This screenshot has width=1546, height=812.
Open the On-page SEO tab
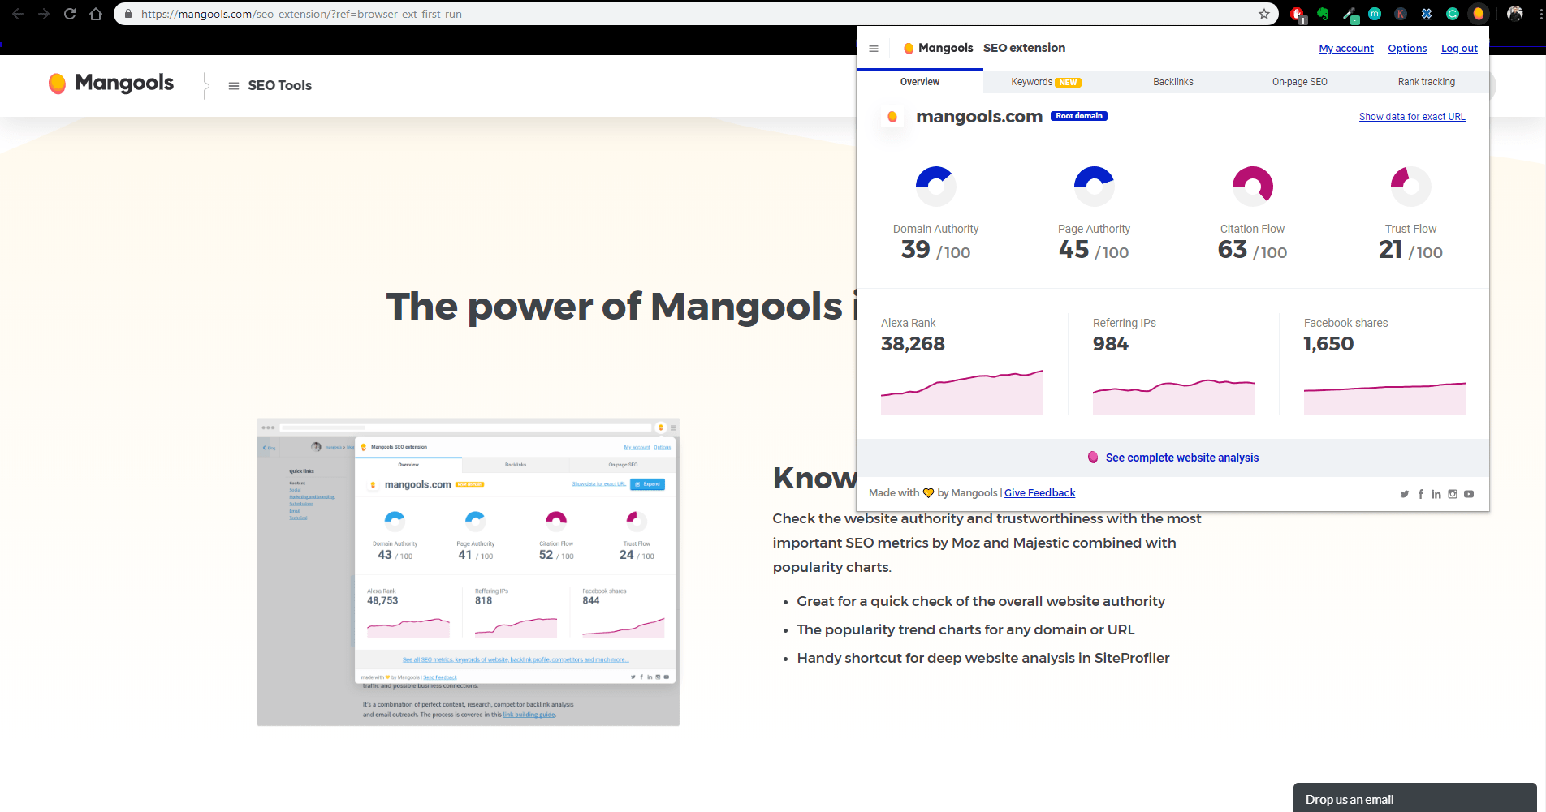[x=1300, y=82]
